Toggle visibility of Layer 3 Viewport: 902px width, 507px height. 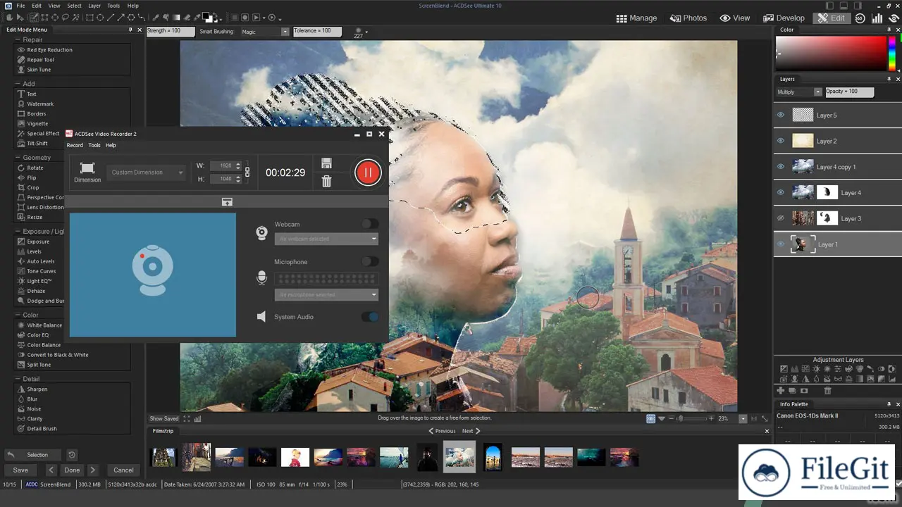[x=780, y=218]
